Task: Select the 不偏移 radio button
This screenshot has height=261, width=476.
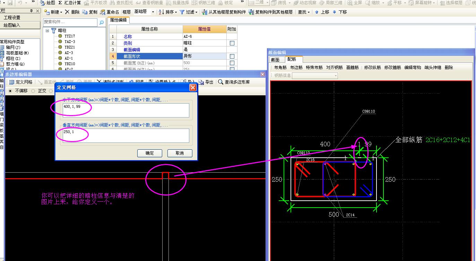Action: [x=10, y=91]
